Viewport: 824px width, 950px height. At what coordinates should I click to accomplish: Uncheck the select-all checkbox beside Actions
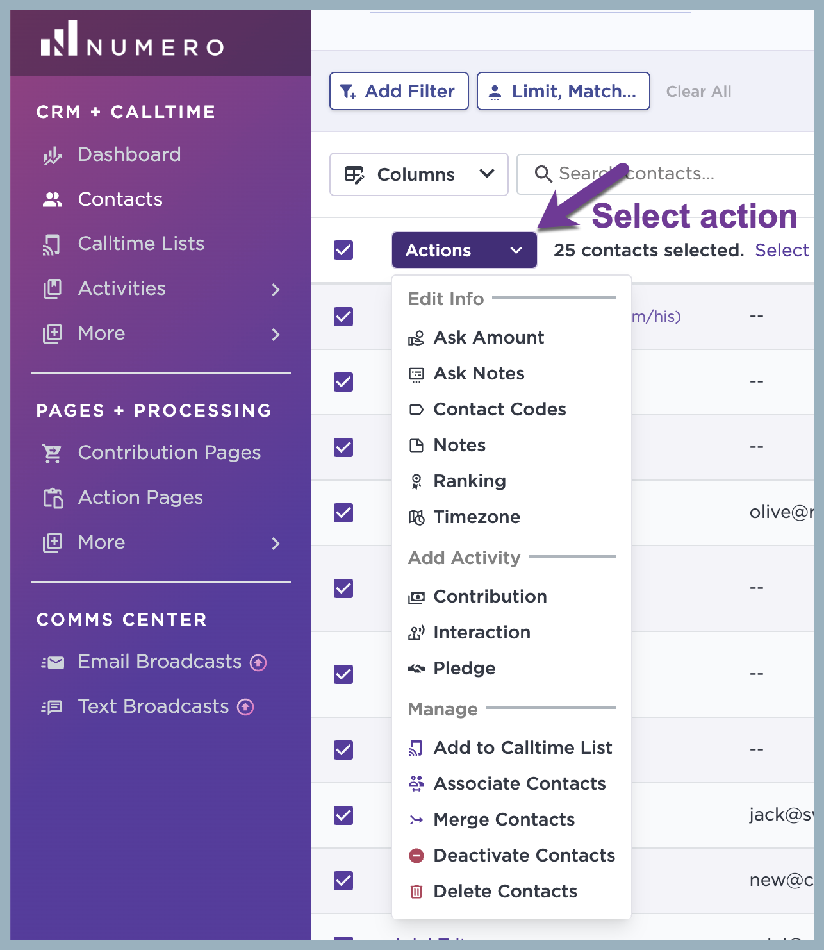tap(343, 250)
